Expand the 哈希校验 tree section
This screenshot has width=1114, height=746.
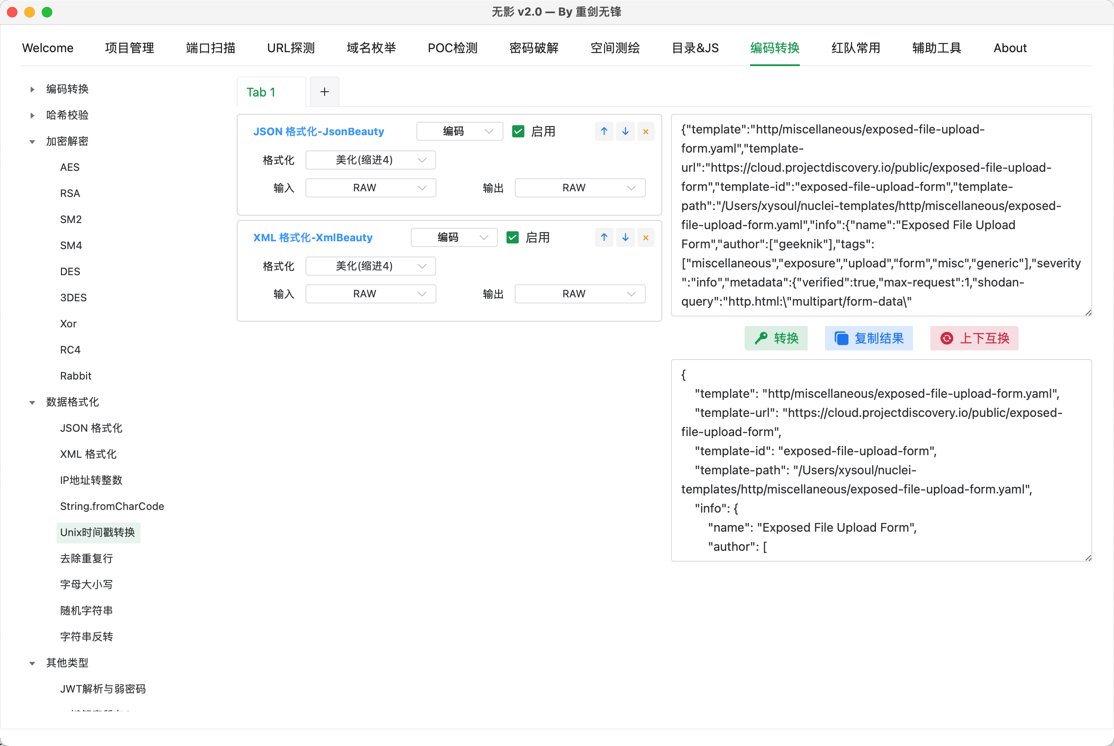tap(32, 116)
